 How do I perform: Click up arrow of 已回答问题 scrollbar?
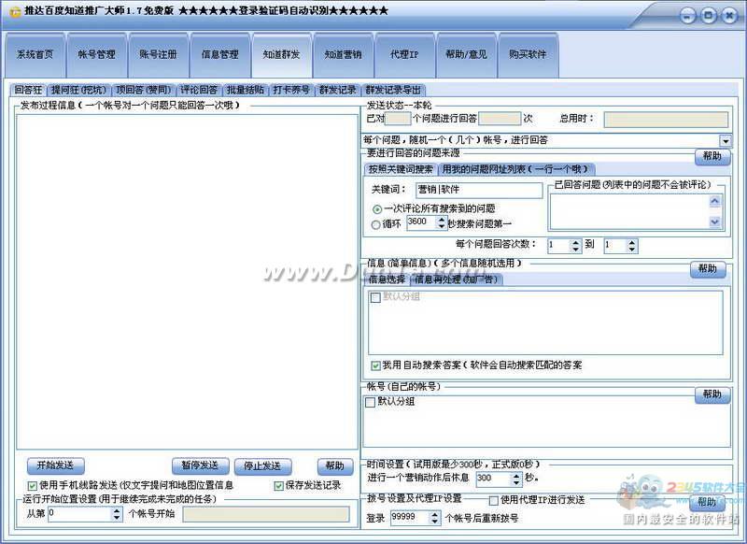pos(714,201)
